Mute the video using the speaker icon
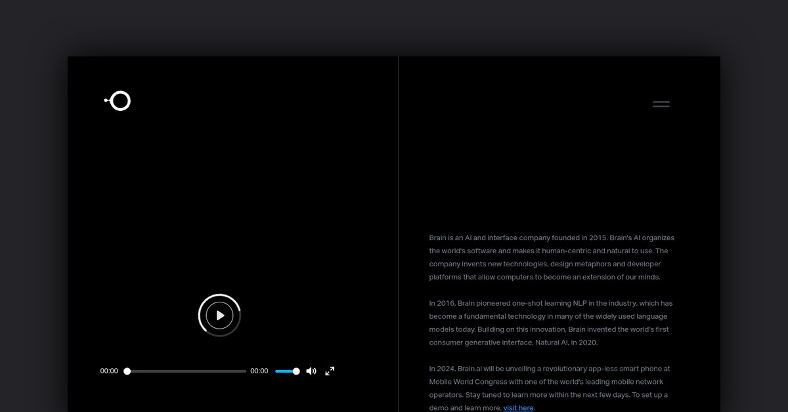788x412 pixels. [311, 371]
